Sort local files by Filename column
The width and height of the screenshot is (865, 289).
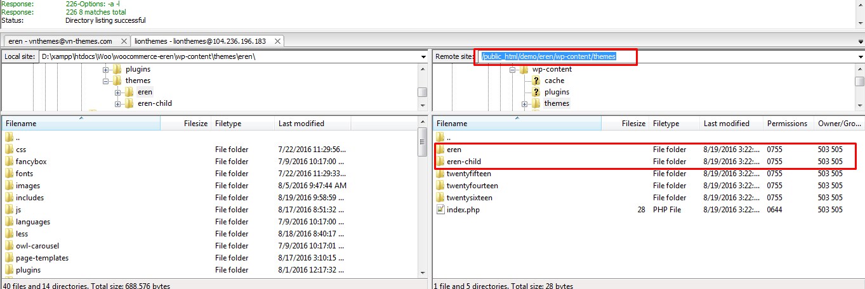pos(81,124)
